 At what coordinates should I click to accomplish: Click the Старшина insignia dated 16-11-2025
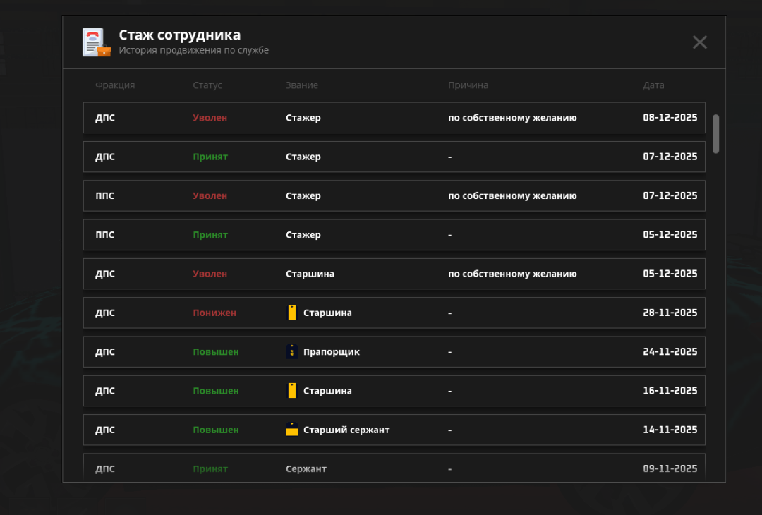(292, 390)
